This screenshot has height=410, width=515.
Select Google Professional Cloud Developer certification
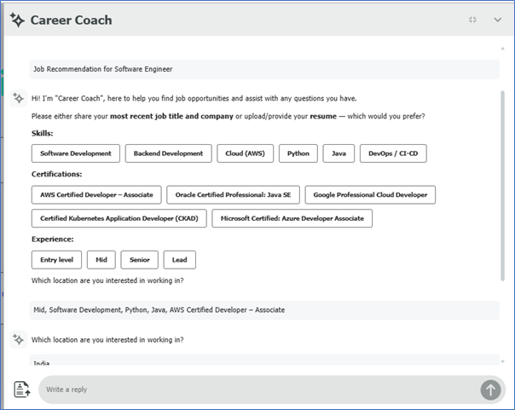click(370, 194)
